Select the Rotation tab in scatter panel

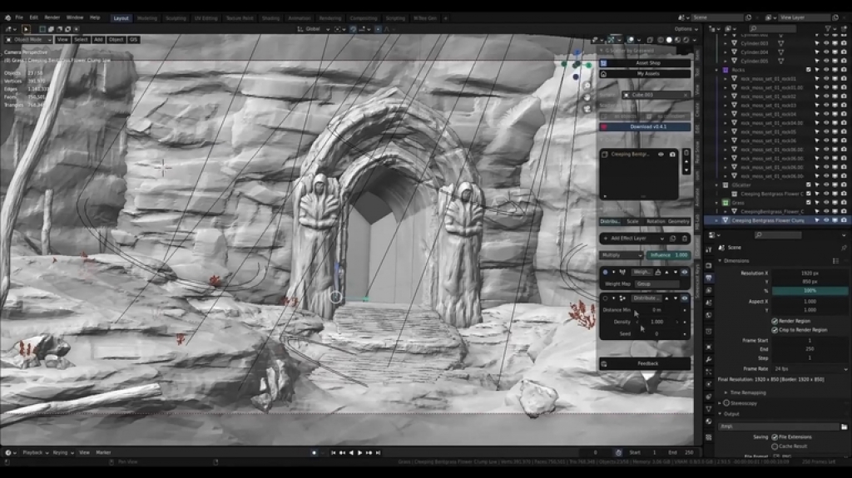[656, 222]
